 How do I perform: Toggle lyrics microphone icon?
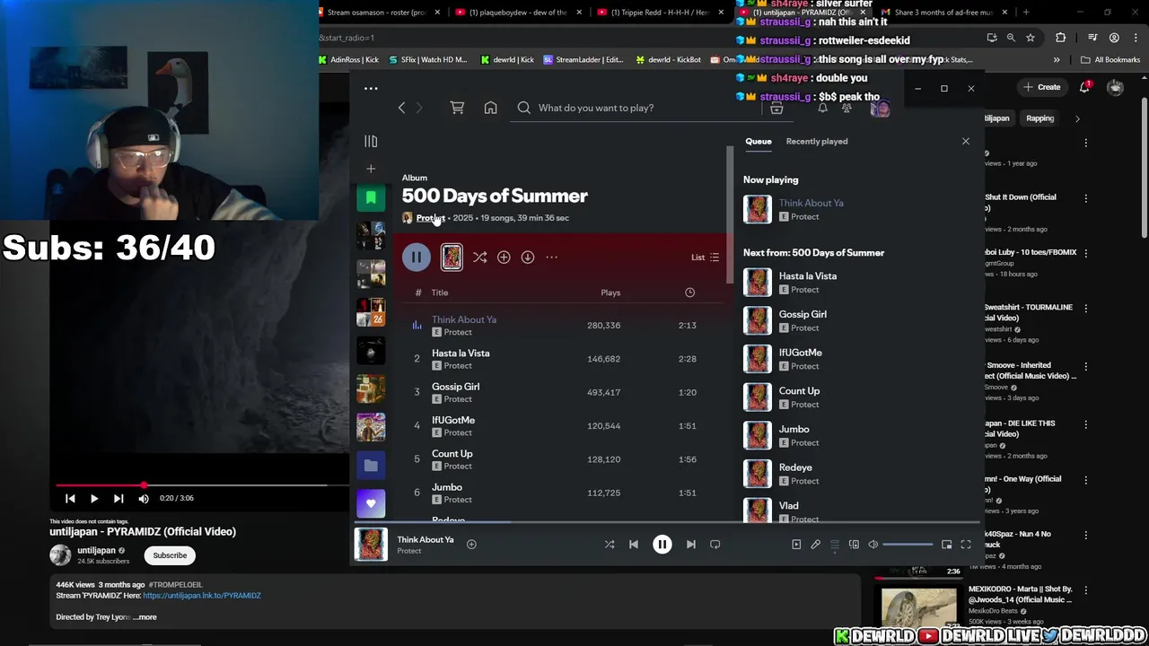(815, 544)
